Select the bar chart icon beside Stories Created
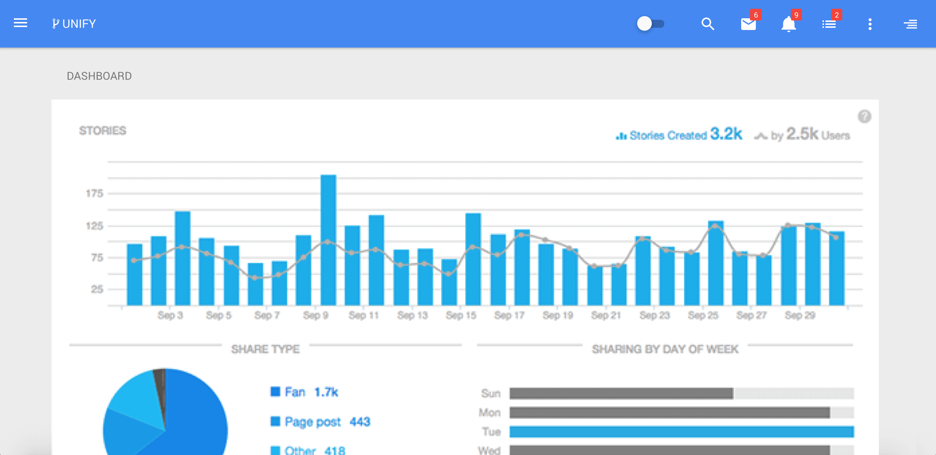The height and width of the screenshot is (455, 936). (x=621, y=135)
